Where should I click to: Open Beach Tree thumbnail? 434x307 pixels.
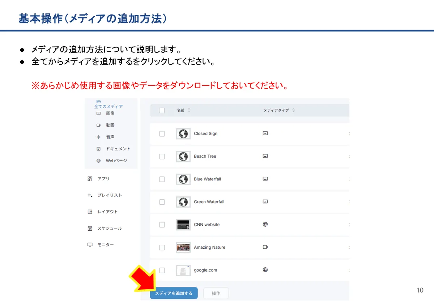pos(183,157)
